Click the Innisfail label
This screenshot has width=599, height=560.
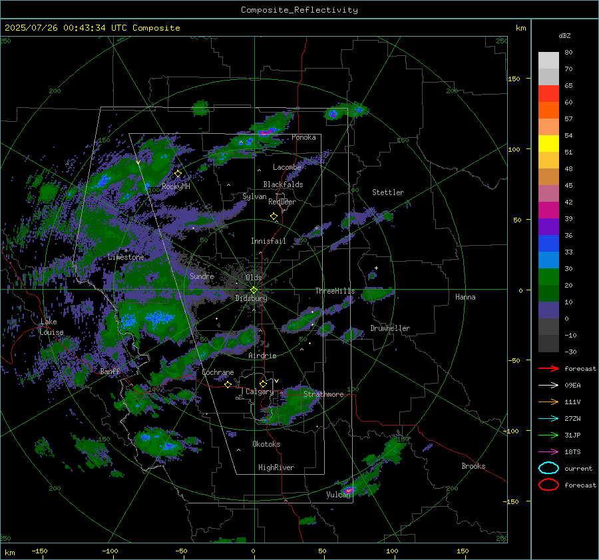click(x=268, y=241)
